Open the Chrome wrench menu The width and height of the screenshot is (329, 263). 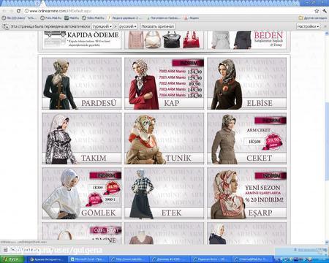click(325, 11)
